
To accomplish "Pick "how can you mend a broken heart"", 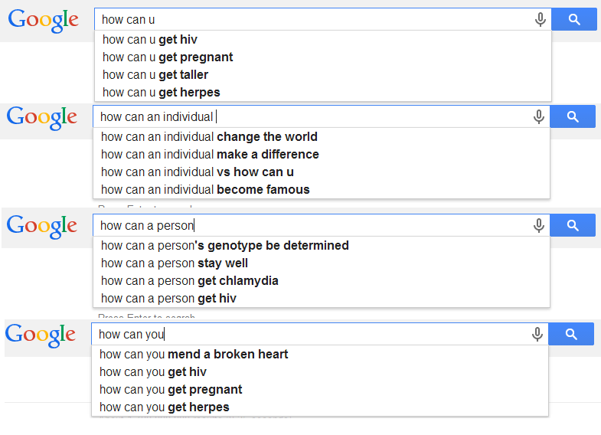I will coord(194,354).
